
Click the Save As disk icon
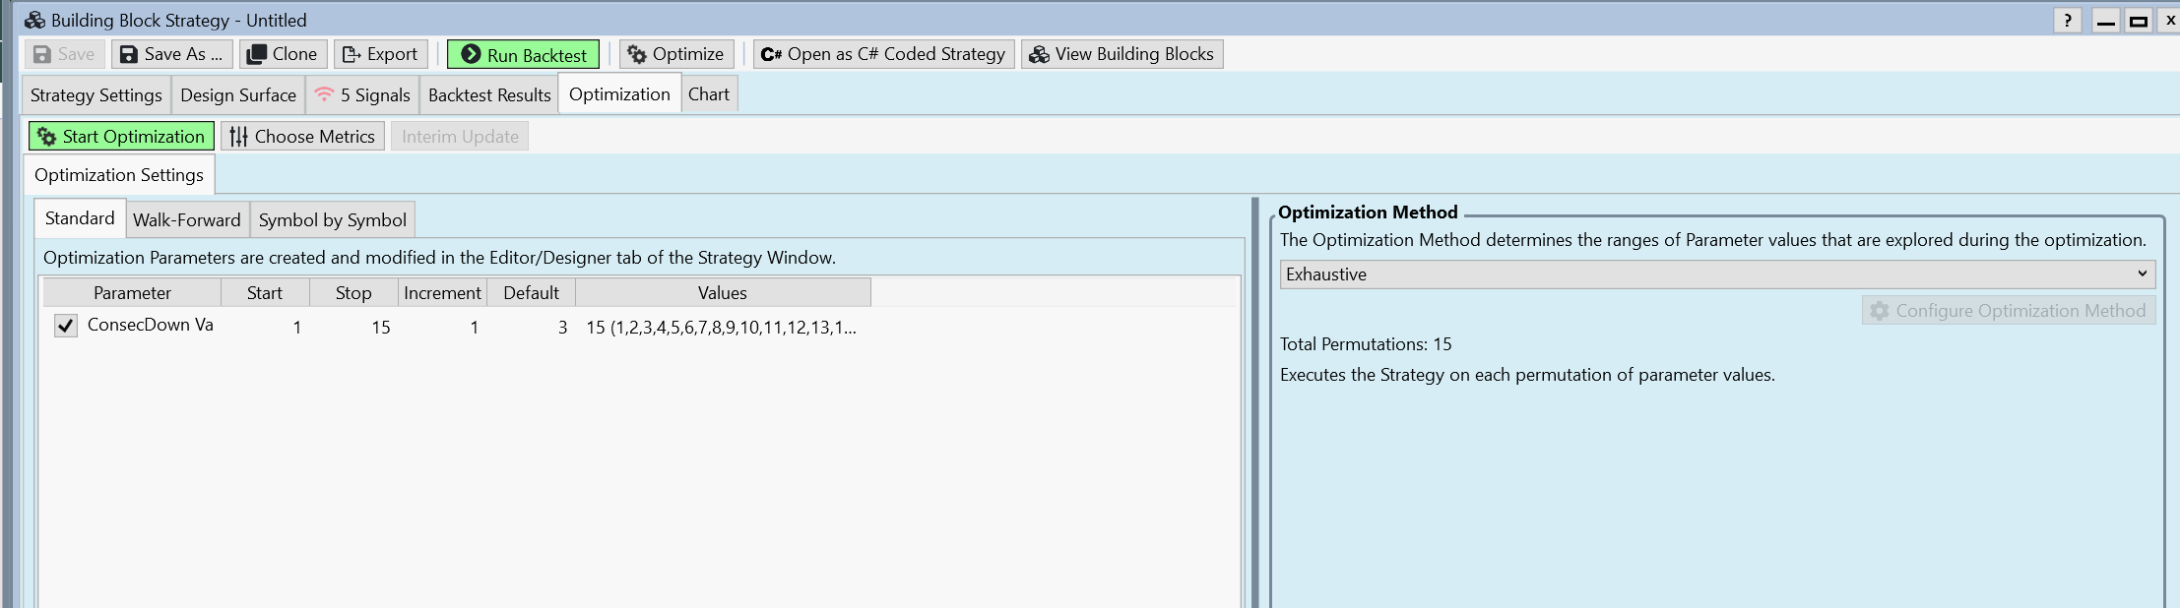point(129,54)
